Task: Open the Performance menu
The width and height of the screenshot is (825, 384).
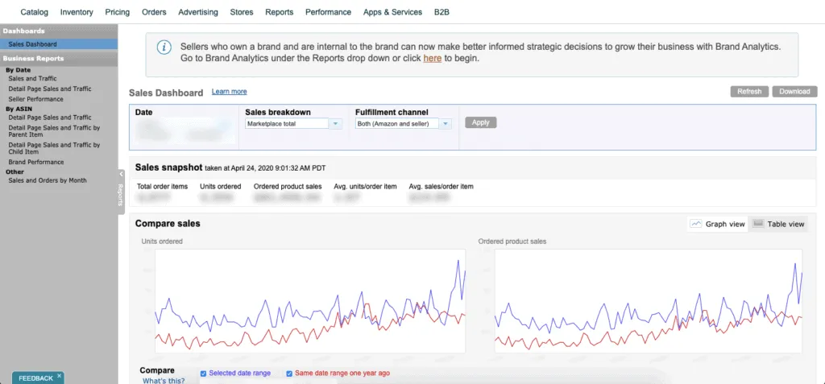Action: click(x=329, y=12)
